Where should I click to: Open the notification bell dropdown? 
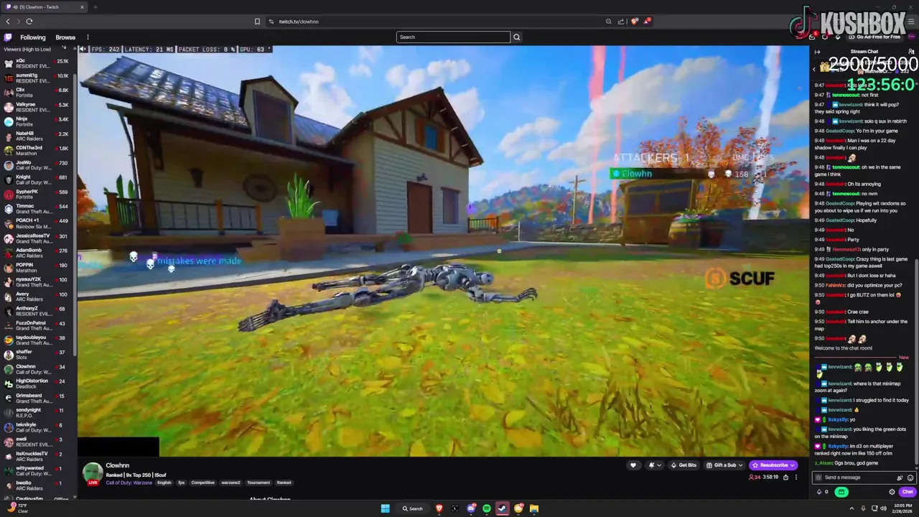(x=655, y=465)
